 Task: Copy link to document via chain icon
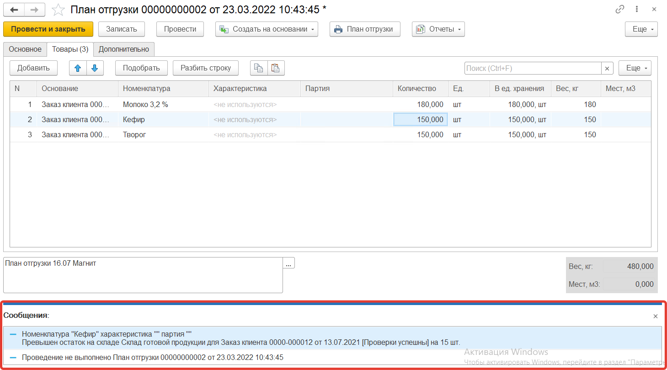pos(620,10)
